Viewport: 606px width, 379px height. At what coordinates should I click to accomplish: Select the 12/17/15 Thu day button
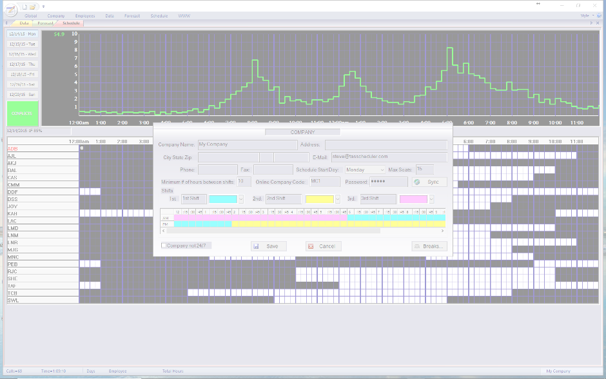[x=23, y=64]
